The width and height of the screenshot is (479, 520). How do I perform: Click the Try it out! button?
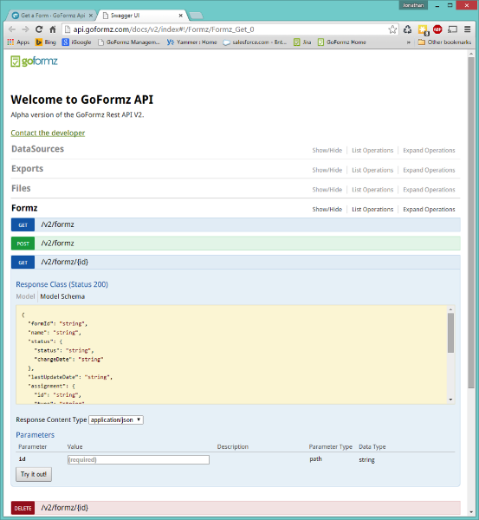34,474
